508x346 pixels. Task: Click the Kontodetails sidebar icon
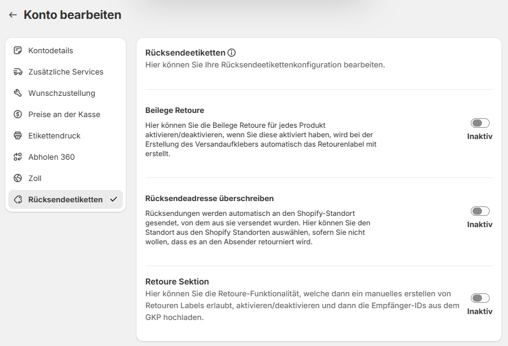click(x=18, y=51)
